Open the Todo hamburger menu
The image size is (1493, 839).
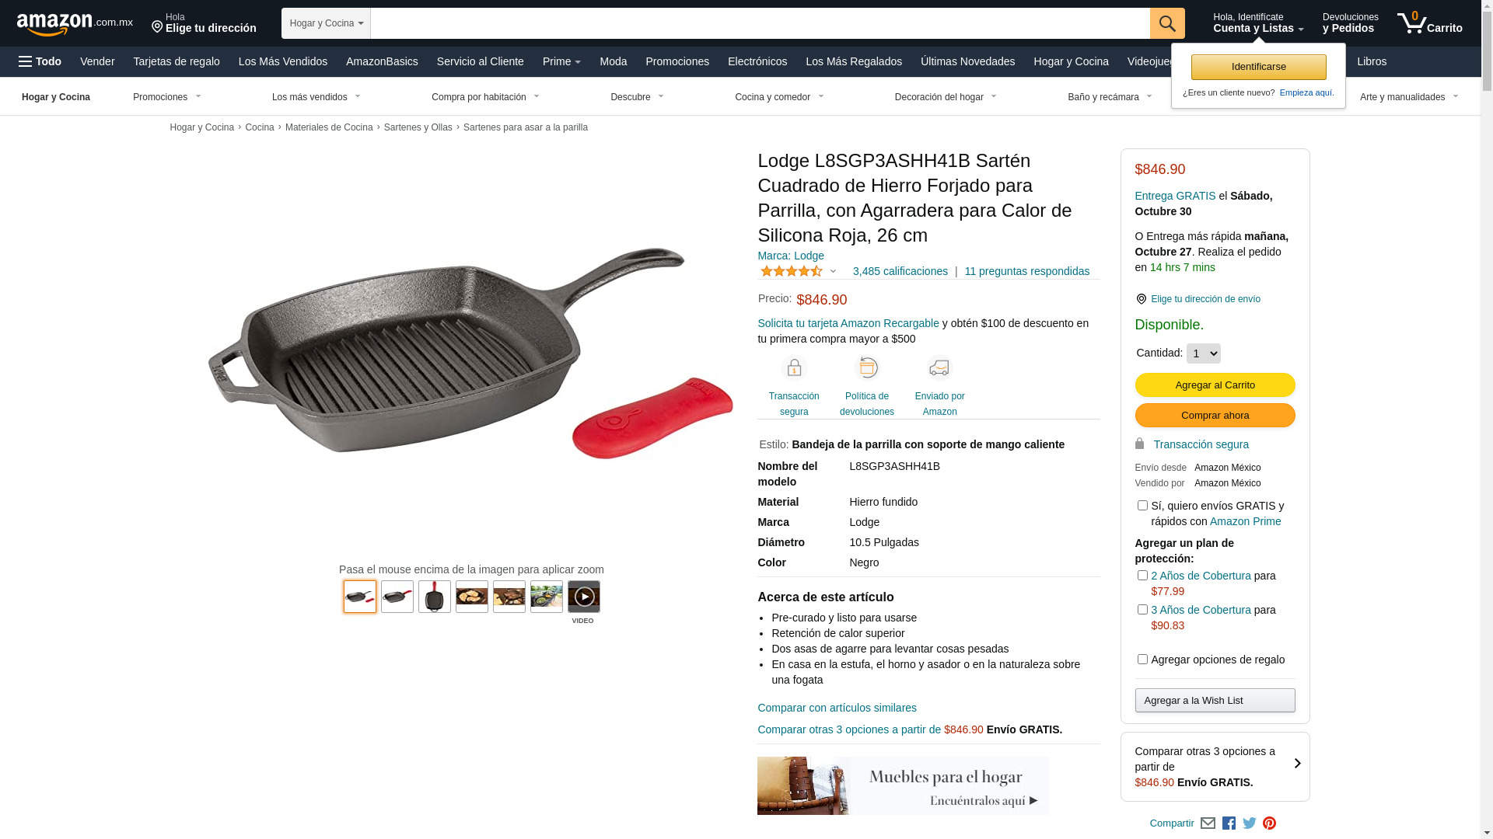pos(40,61)
